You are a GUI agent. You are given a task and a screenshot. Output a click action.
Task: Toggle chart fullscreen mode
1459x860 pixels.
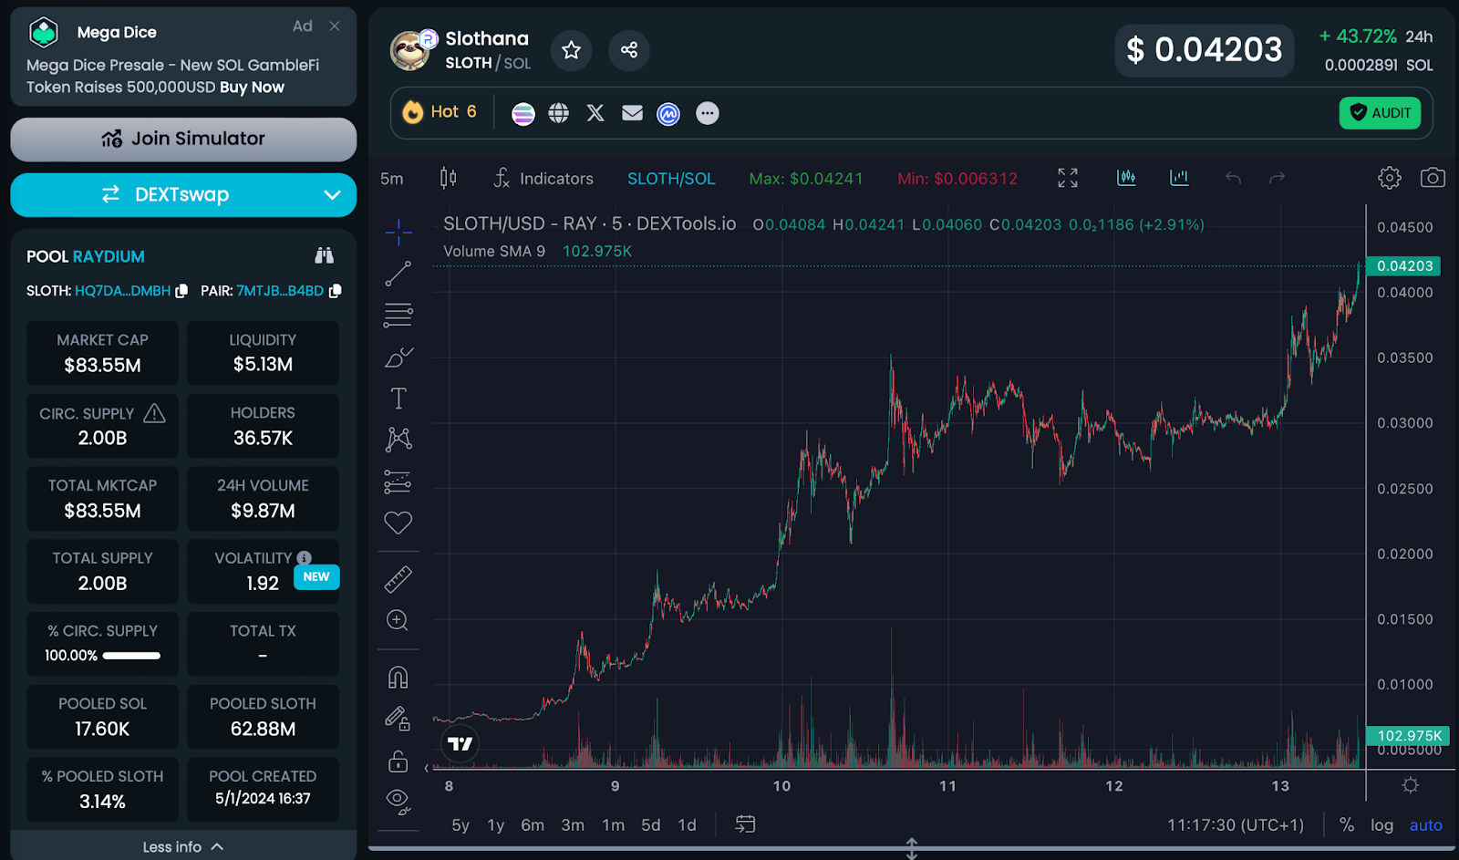coord(1068,178)
